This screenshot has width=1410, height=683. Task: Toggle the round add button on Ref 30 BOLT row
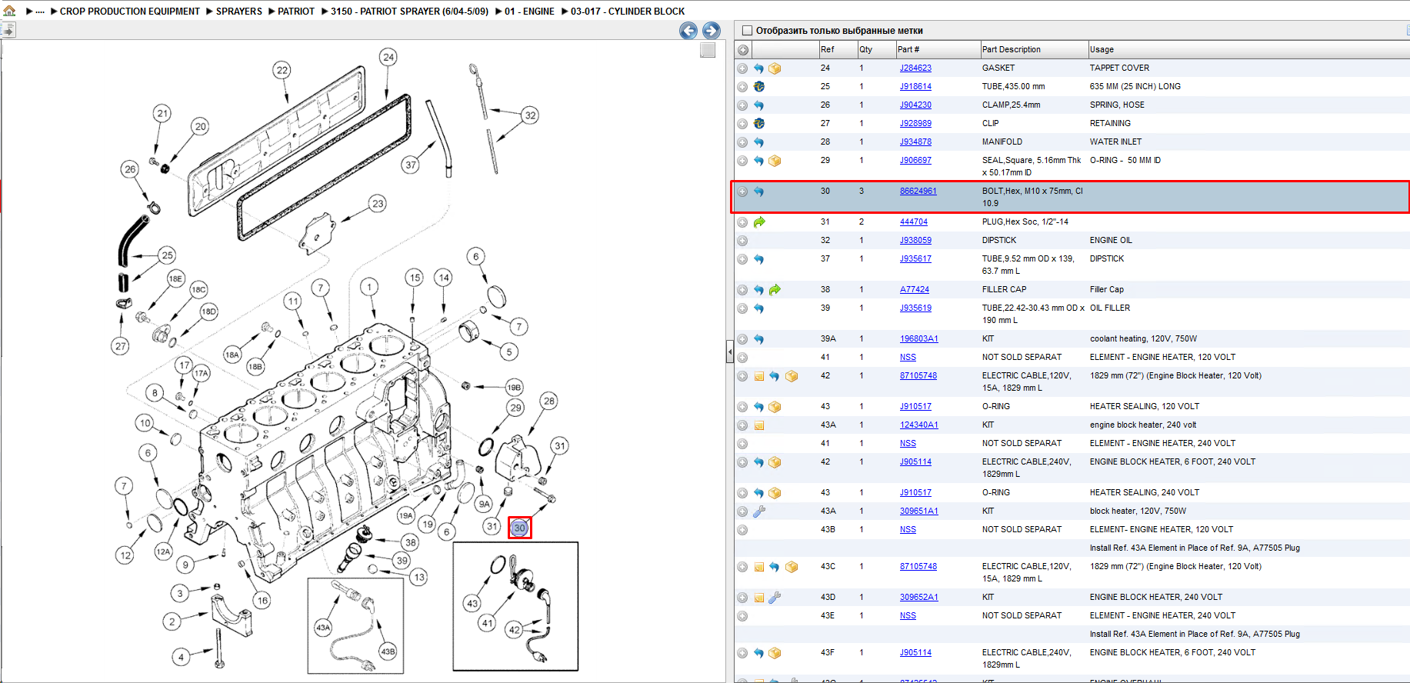pos(742,192)
